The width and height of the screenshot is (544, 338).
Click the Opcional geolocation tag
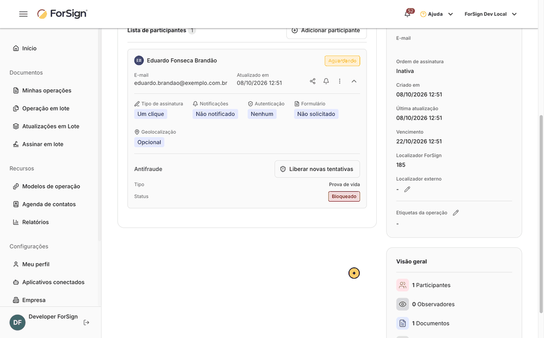click(149, 142)
